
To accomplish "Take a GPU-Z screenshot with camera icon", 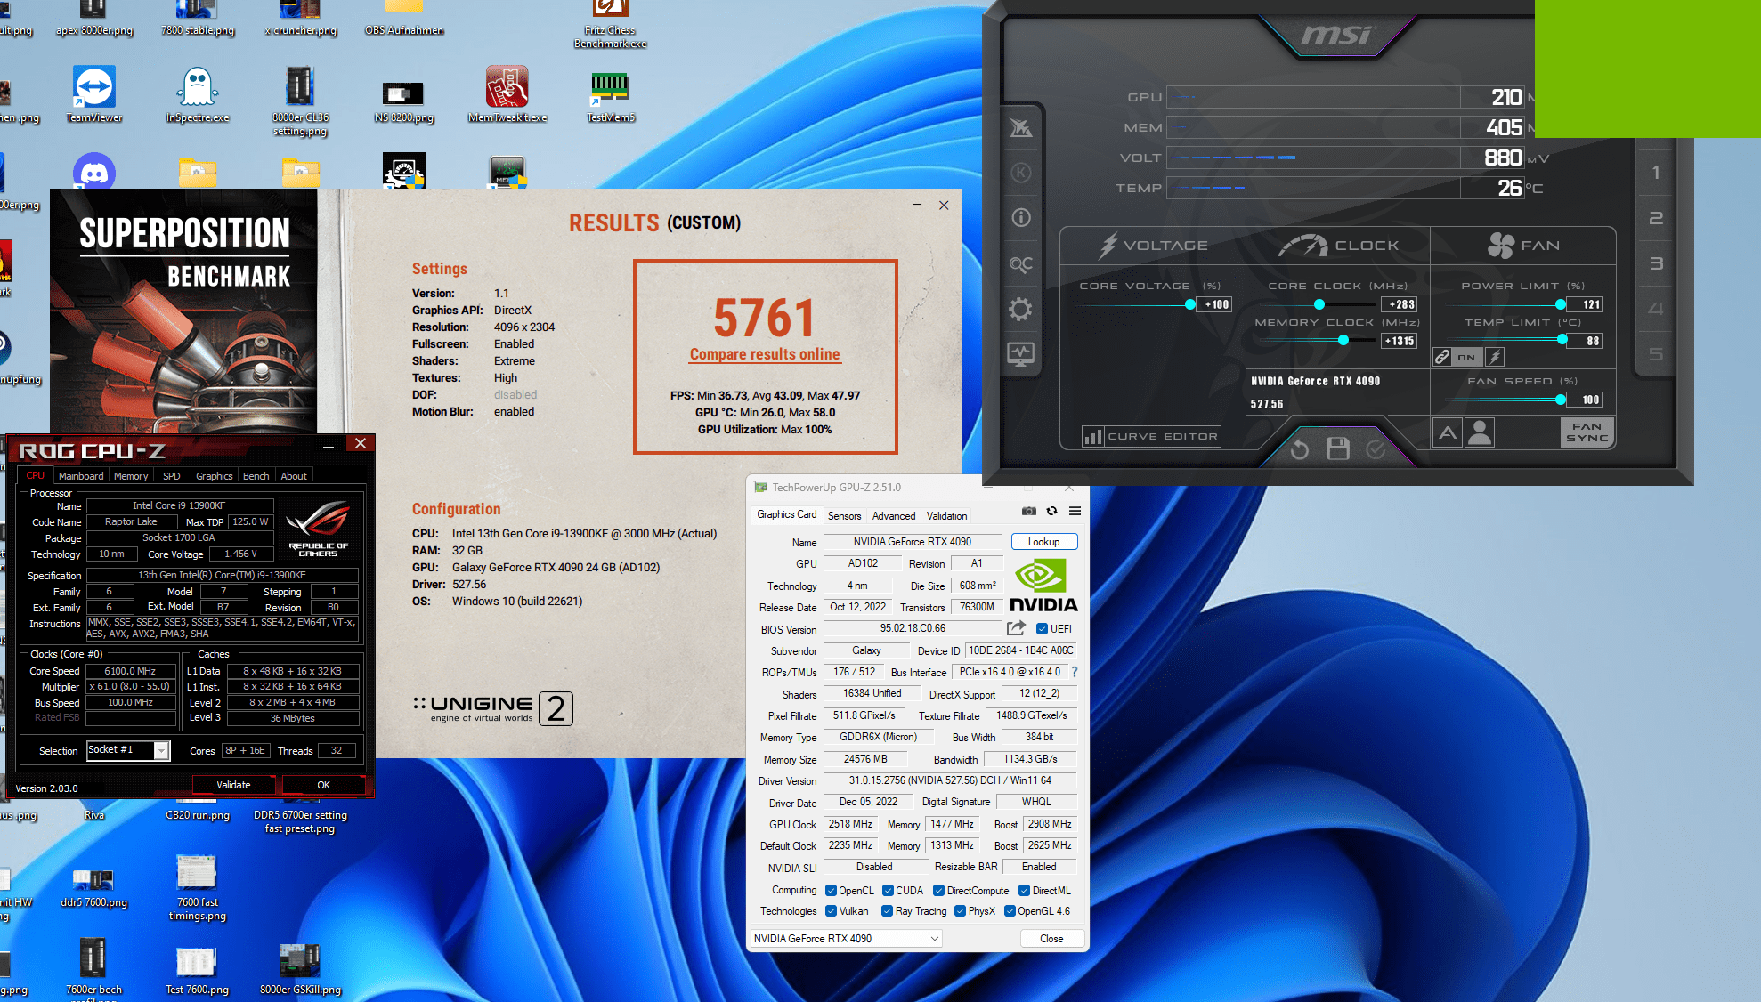I will [x=1028, y=511].
